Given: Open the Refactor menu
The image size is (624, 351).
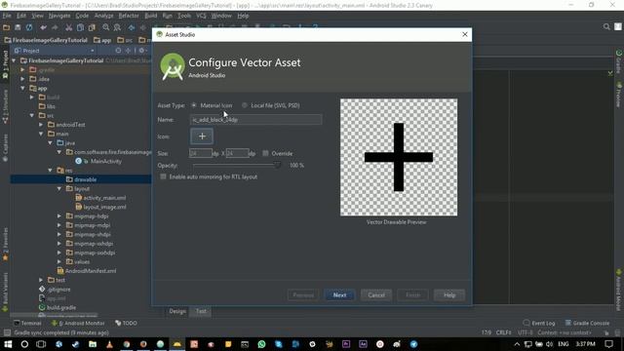Looking at the screenshot, I should pyautogui.click(x=129, y=16).
